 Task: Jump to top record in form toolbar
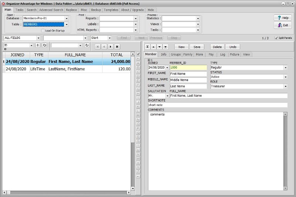[x=147, y=47]
